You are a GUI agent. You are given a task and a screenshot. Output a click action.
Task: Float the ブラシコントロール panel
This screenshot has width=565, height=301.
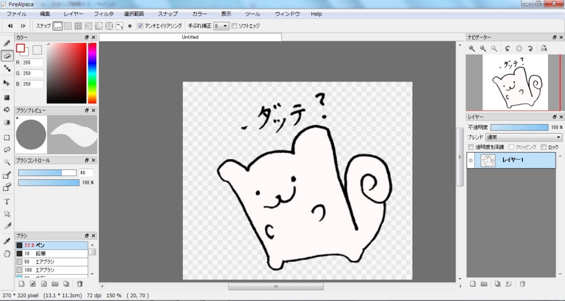(87, 160)
